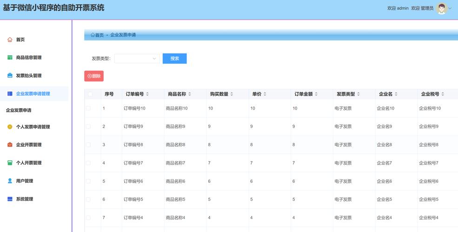Viewport: 458px width, 232px height.
Task: Check the row with 订单编号7
Action: (x=88, y=163)
